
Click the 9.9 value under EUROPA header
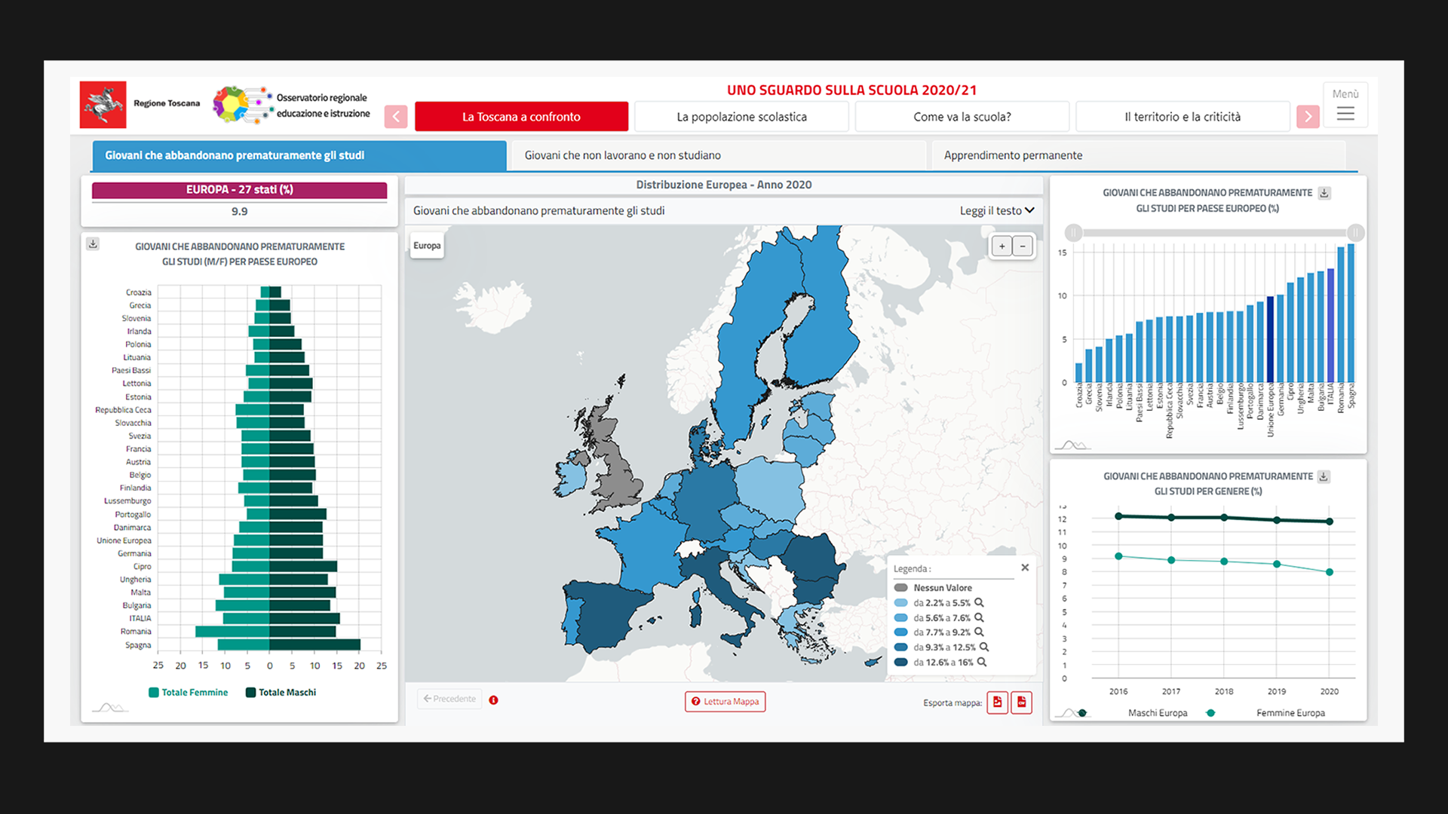(x=239, y=212)
